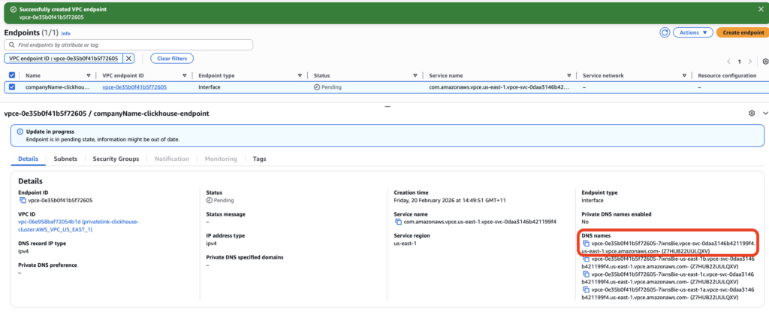This screenshot has height=312, width=769.
Task: Dismiss the green success banner
Action: point(759,10)
